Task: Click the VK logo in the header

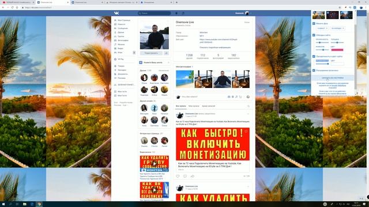Action: pos(116,13)
